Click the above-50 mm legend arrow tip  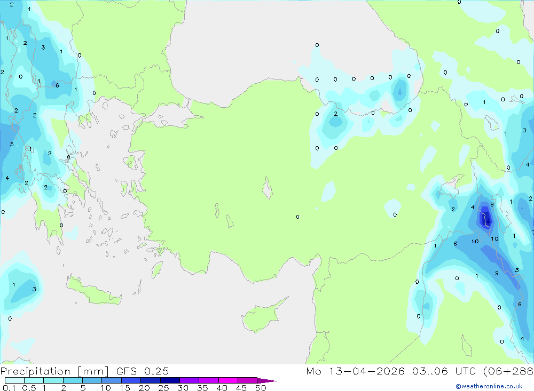(x=268, y=381)
